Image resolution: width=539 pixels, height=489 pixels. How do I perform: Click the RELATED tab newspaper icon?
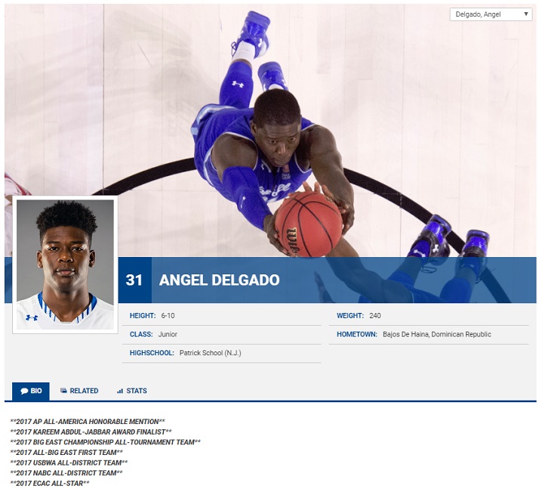click(x=64, y=392)
